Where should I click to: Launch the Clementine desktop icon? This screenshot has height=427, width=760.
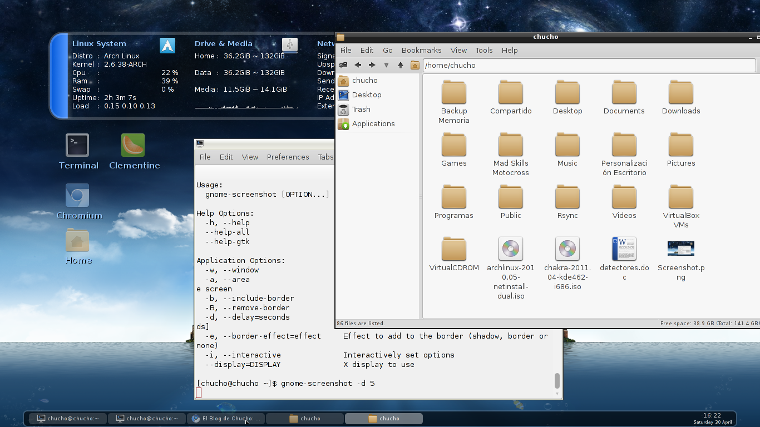click(x=134, y=152)
